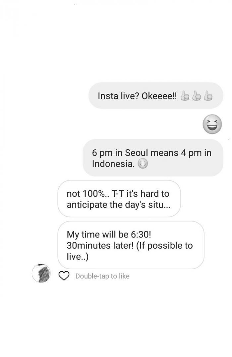Select the 'Insta live? Okeeee!!' message bubble
This screenshot has width=232, height=357.
click(156, 95)
